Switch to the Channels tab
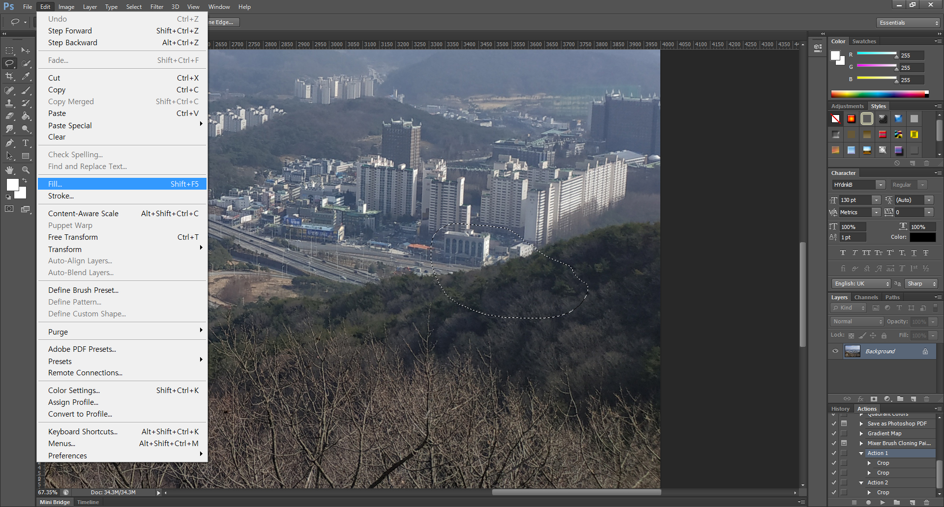Screen dimensions: 944x507 (866, 297)
